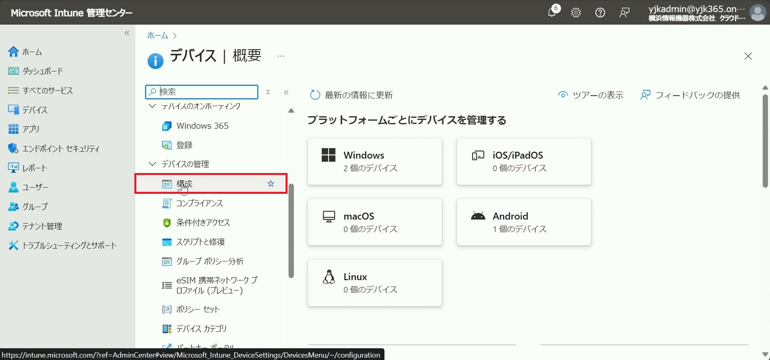Close the デバイス概要 blade with X

click(x=748, y=56)
